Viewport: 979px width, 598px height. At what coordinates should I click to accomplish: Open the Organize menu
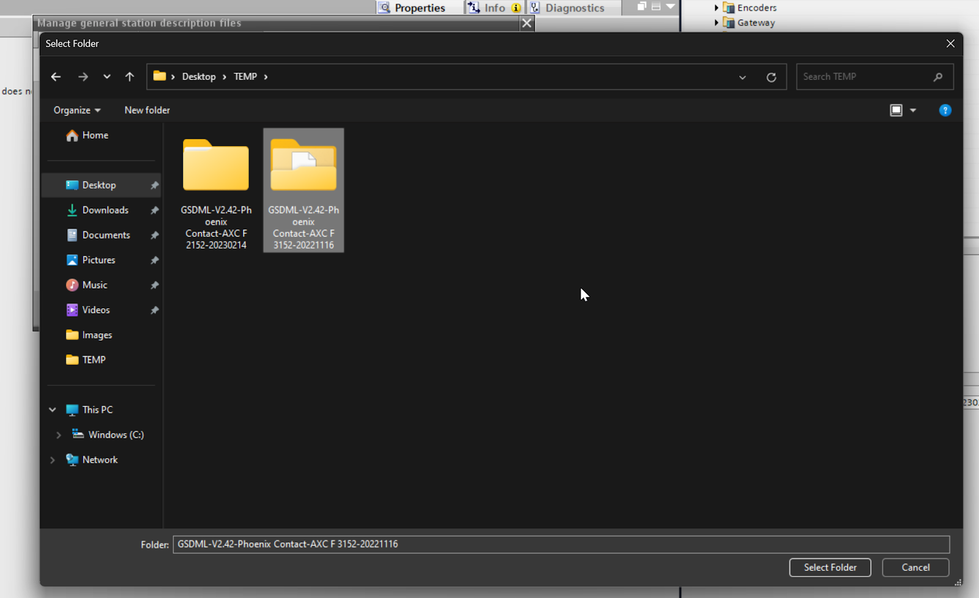77,110
